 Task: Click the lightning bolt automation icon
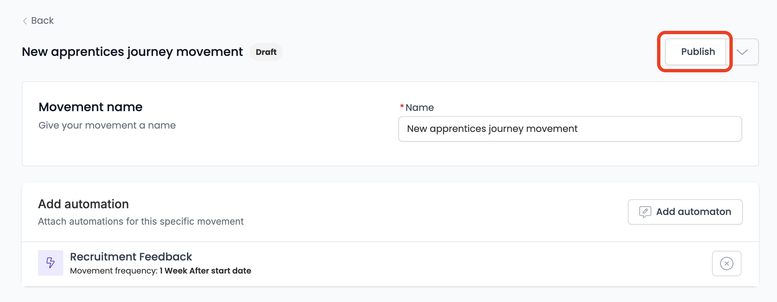tap(51, 263)
